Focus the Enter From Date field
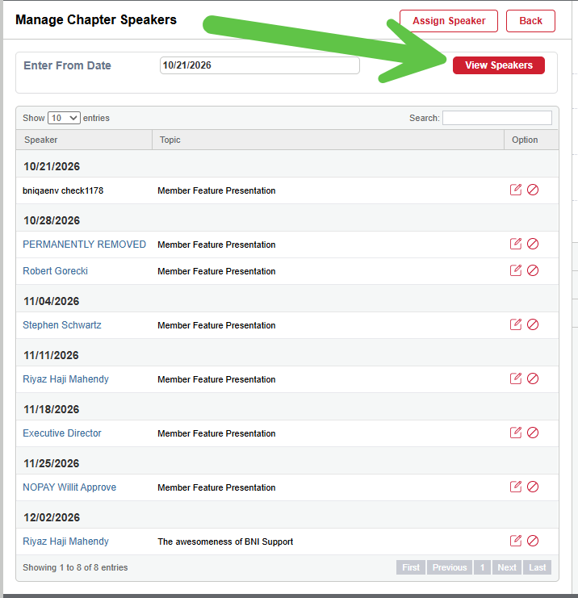This screenshot has width=578, height=598. [259, 65]
